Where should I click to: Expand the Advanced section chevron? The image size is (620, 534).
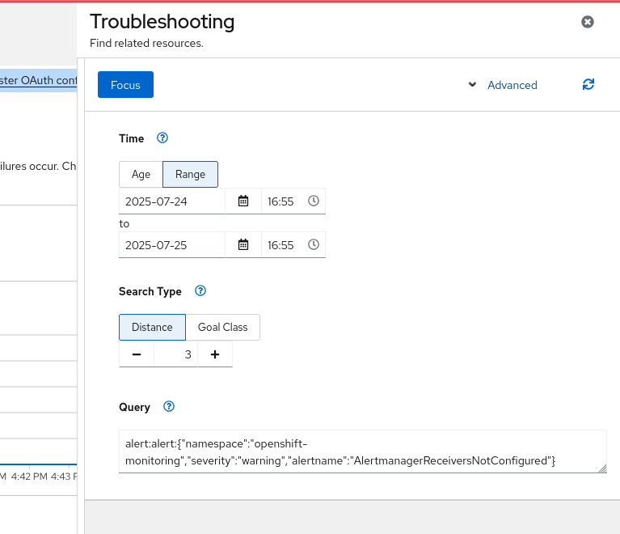pos(472,84)
